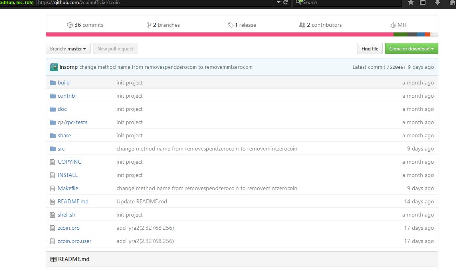The width and height of the screenshot is (456, 271).
Task: Open the Branch: master dropdown
Action: (68, 48)
